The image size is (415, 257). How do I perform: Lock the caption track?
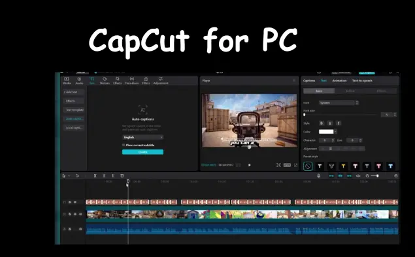click(x=70, y=202)
